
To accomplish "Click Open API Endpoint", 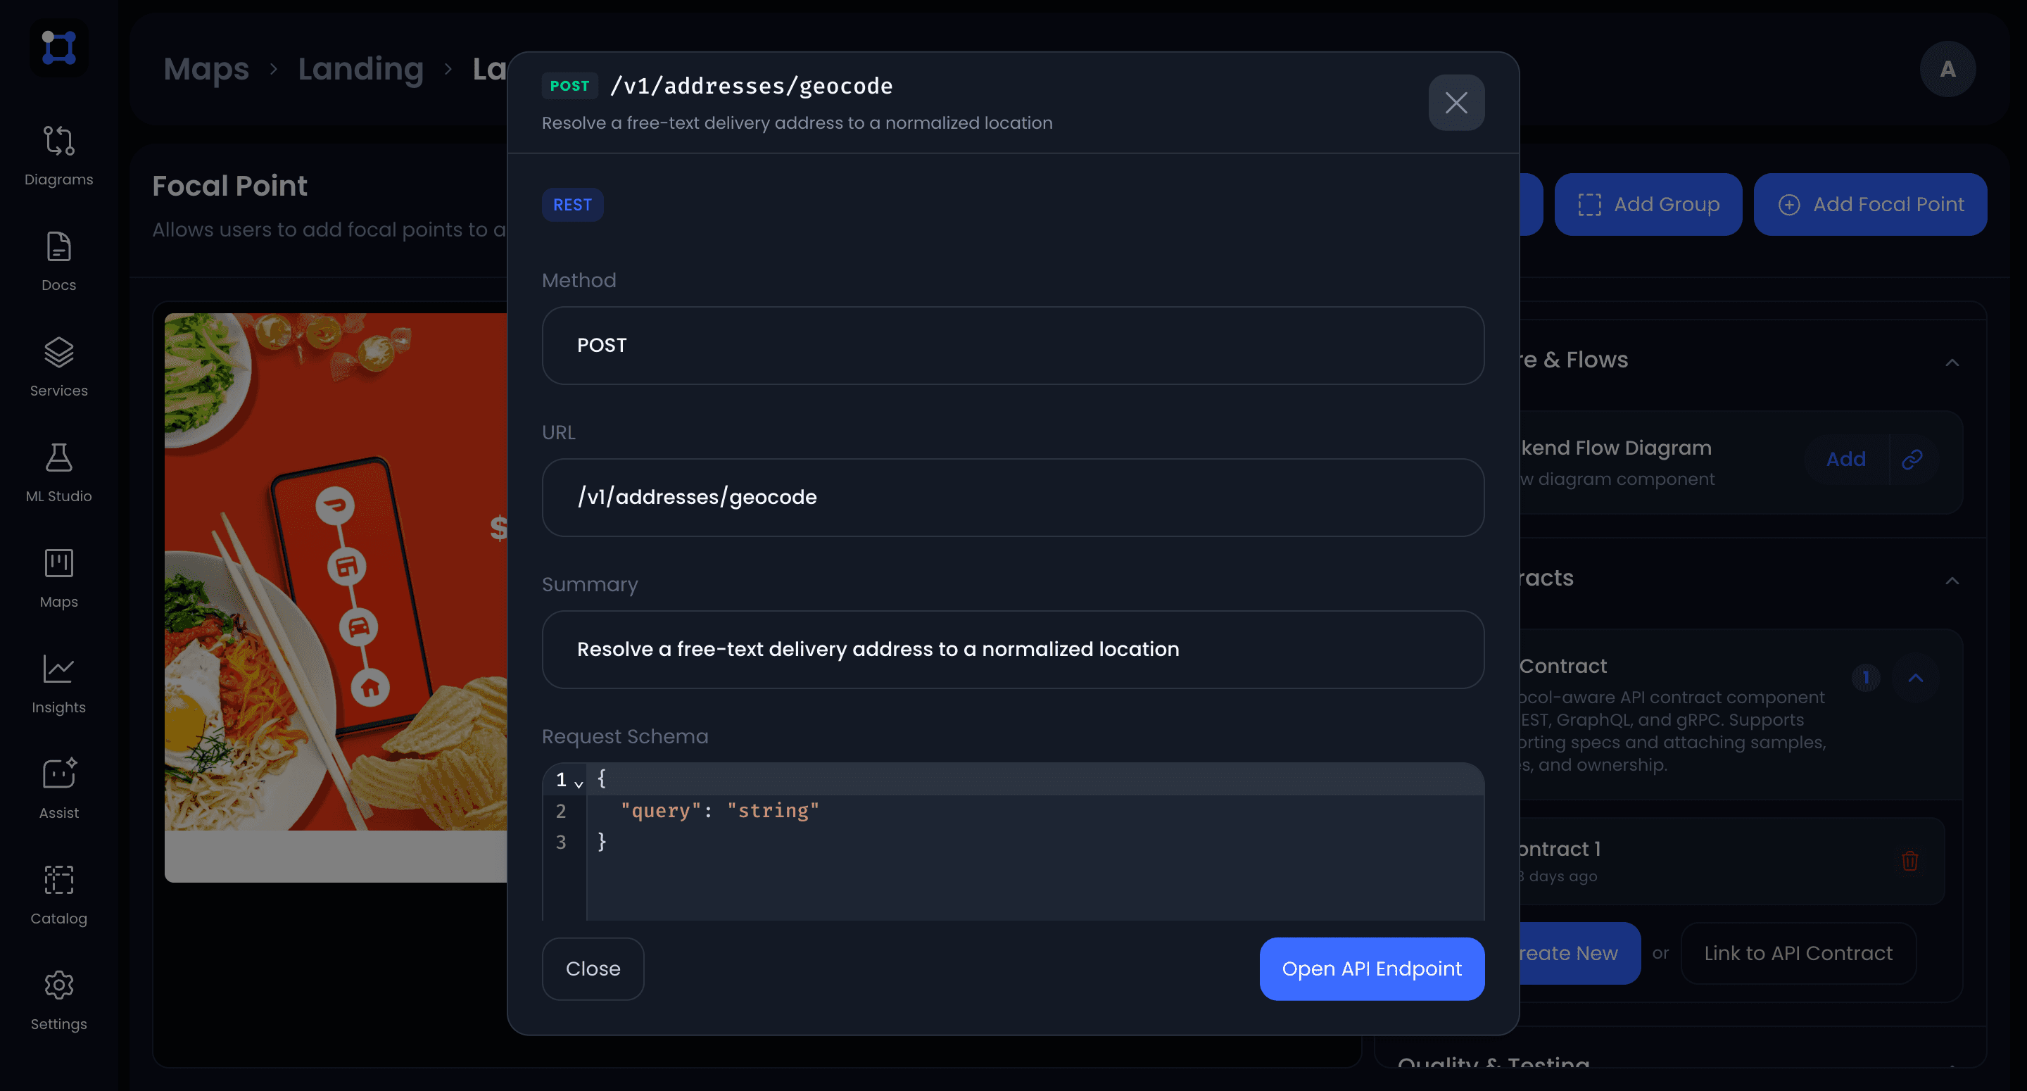I will pos(1372,969).
